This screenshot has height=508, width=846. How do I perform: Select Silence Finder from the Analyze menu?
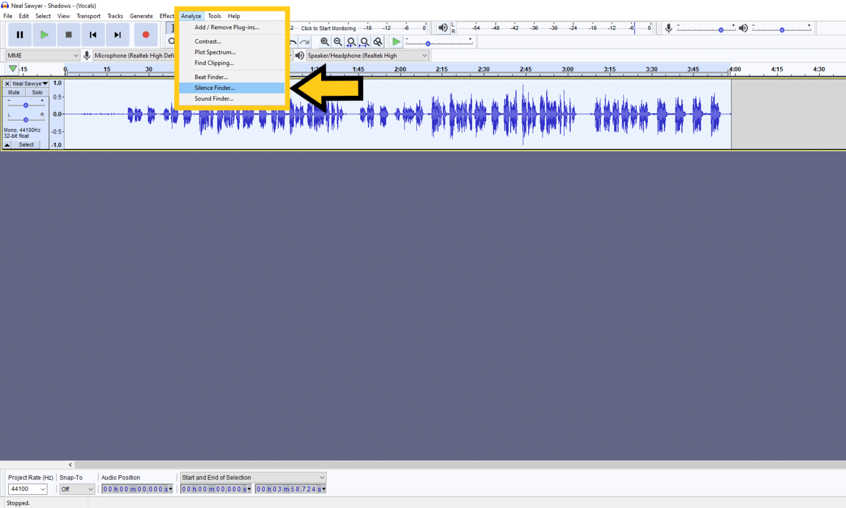tap(215, 88)
